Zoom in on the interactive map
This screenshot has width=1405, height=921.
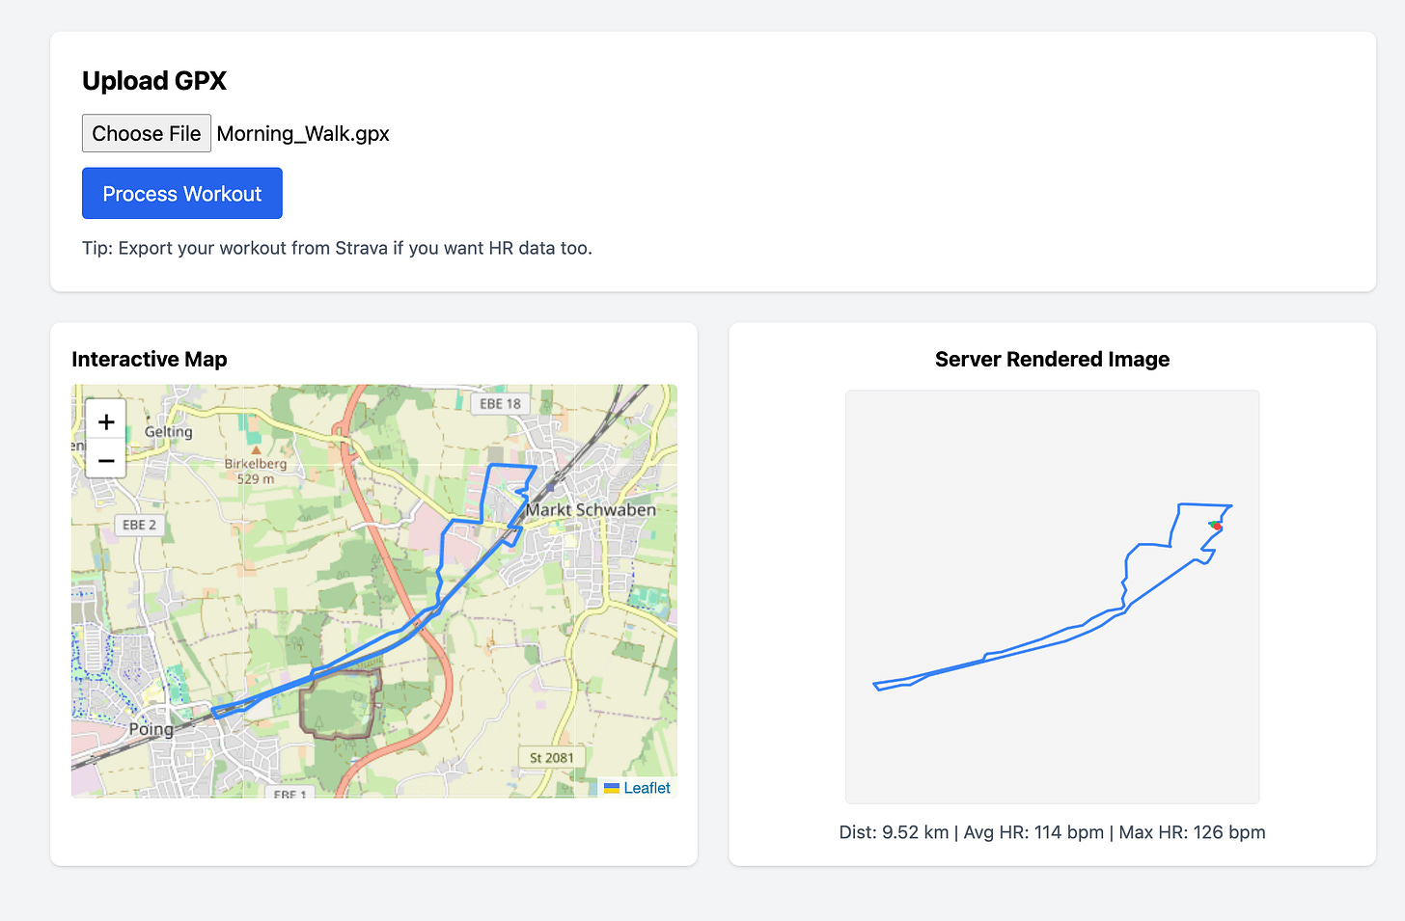pyautogui.click(x=105, y=421)
